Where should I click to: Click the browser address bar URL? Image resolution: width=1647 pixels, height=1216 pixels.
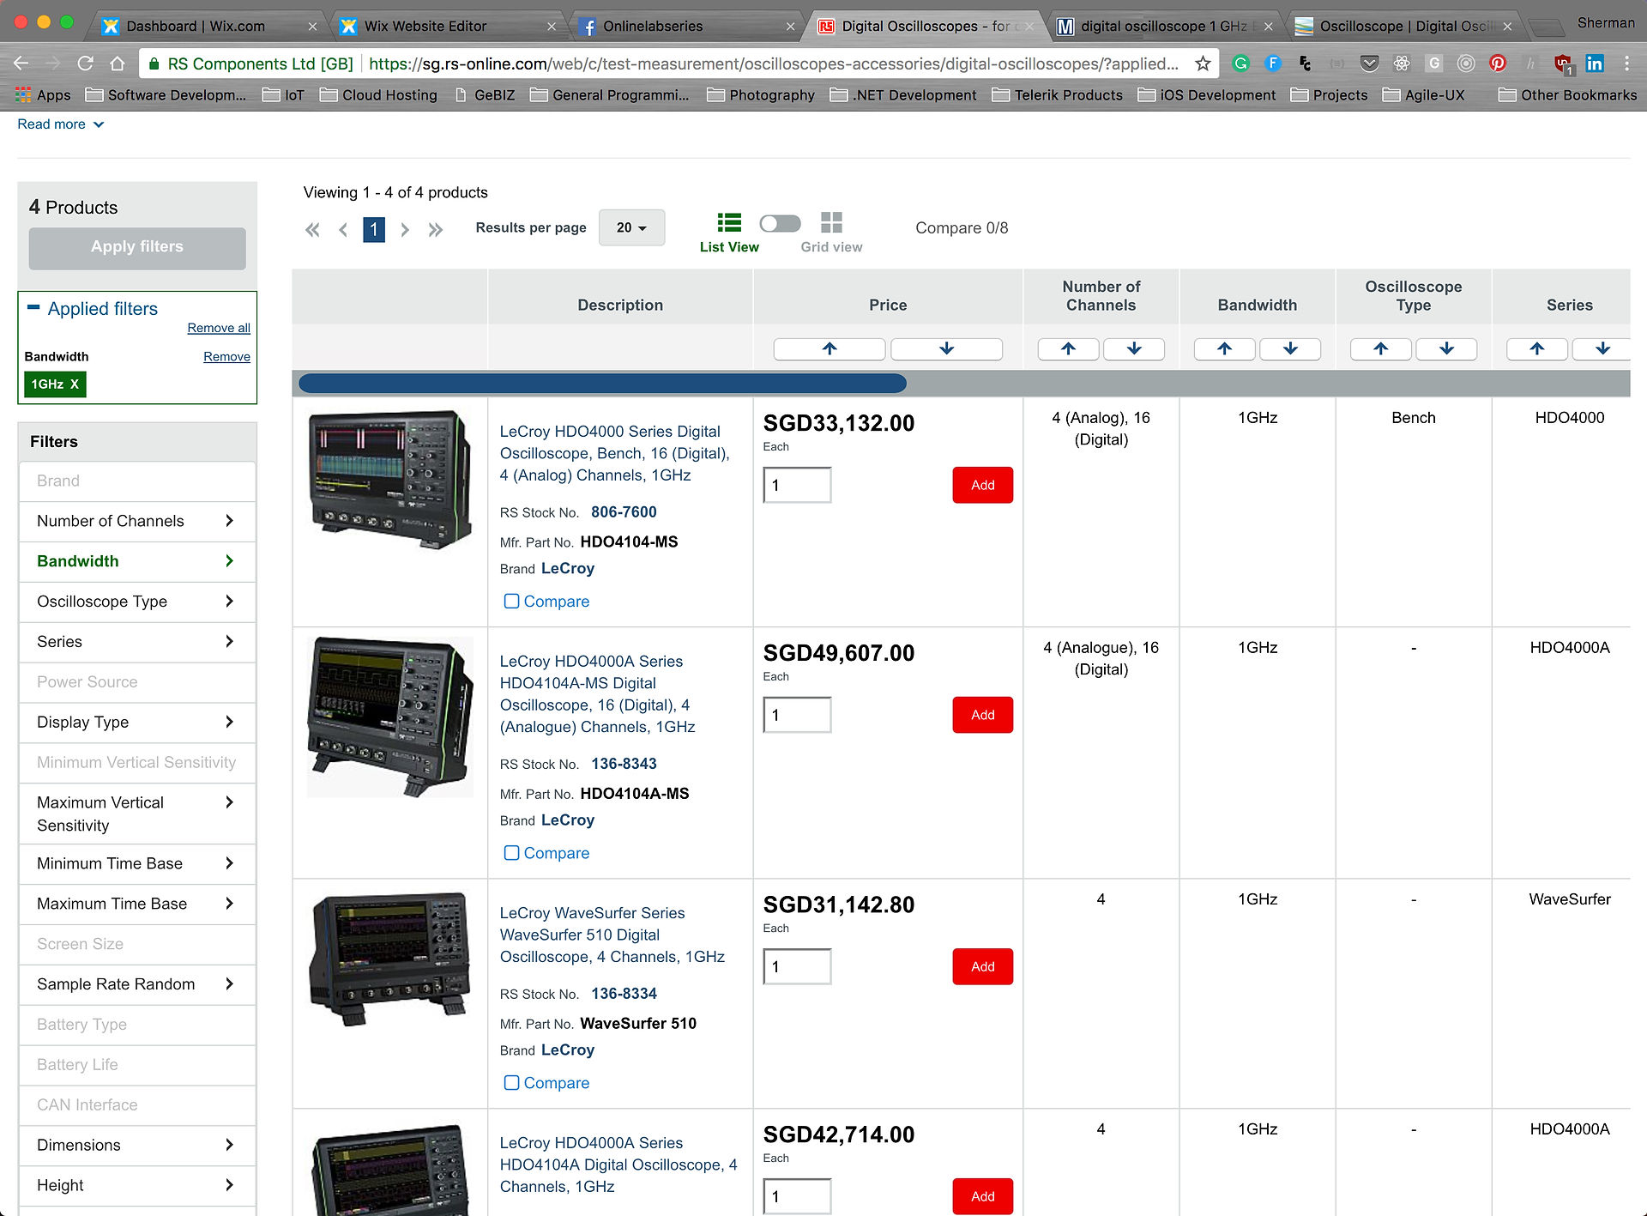(x=772, y=64)
